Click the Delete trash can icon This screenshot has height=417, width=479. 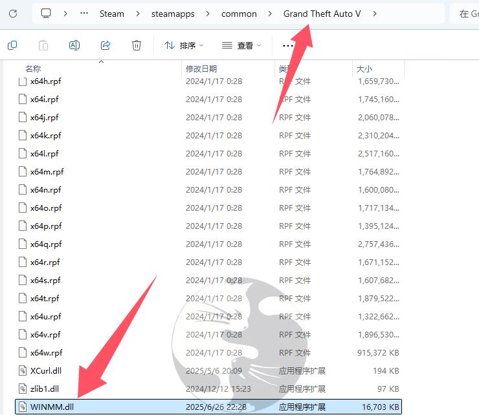[x=137, y=45]
